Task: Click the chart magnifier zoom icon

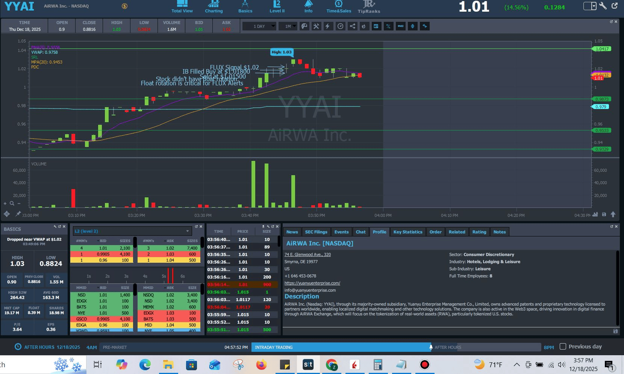Action: click(12, 203)
